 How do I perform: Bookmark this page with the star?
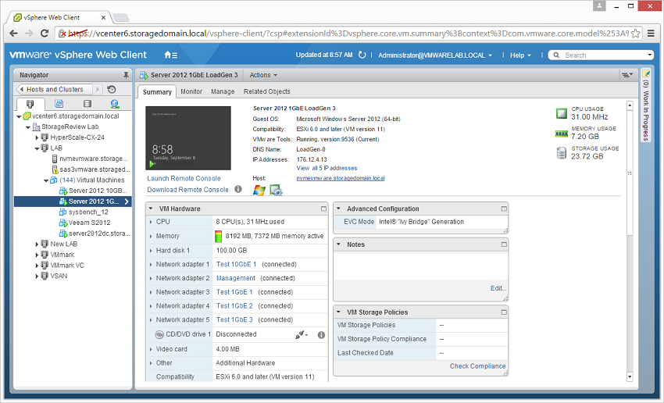point(636,33)
